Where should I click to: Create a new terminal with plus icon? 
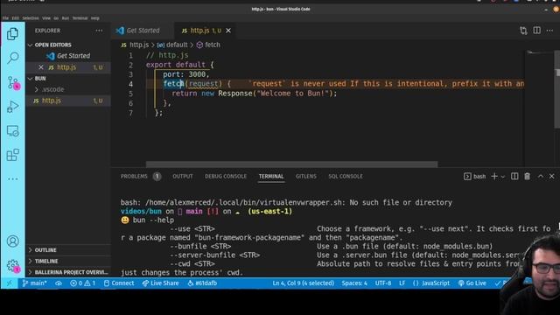[494, 177]
